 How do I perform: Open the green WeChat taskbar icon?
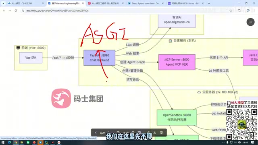point(28,142)
